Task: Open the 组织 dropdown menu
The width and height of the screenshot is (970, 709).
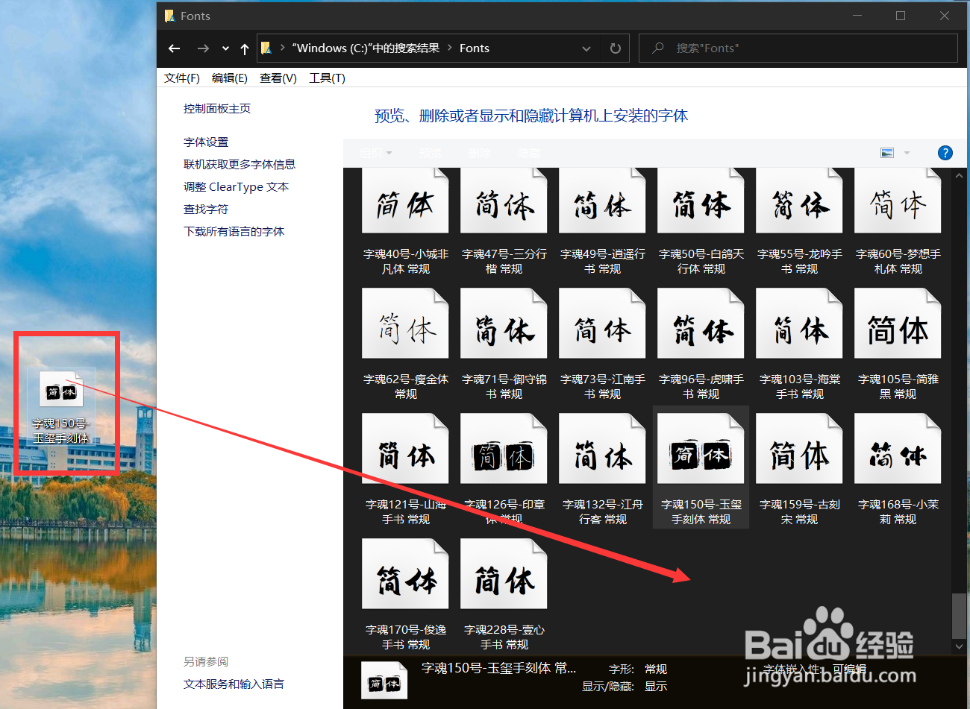Action: [376, 152]
